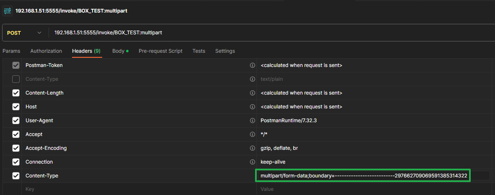The width and height of the screenshot is (495, 195).
Task: Click info icon for the Accept header
Action: pyautogui.click(x=252, y=134)
